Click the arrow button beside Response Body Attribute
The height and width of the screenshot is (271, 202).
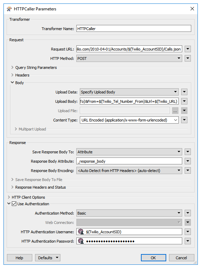[188, 161]
